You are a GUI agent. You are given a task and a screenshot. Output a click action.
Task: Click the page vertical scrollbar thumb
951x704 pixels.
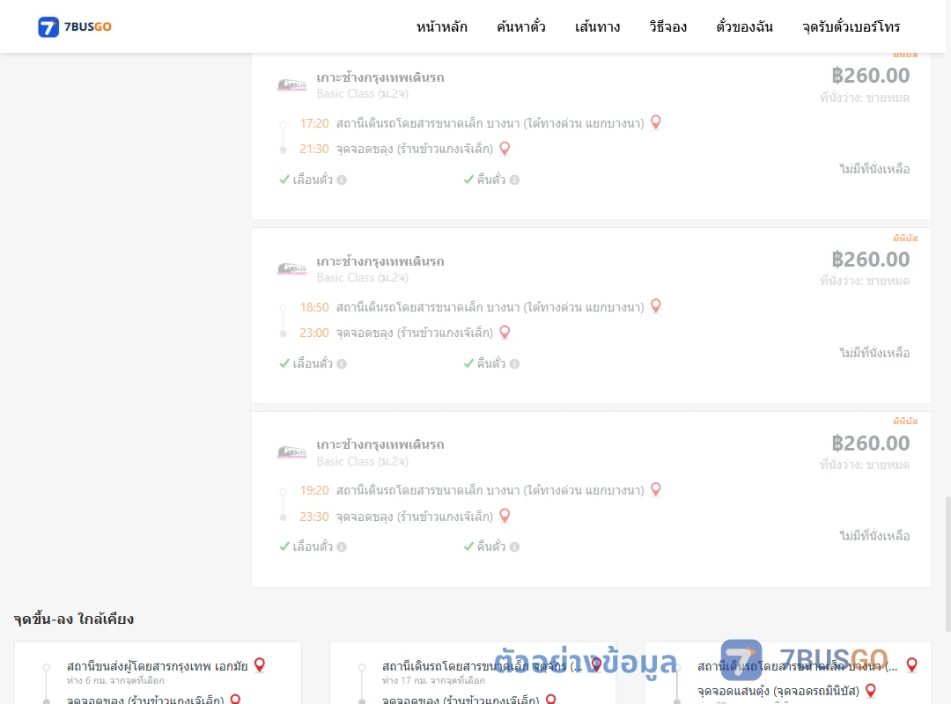[947, 564]
